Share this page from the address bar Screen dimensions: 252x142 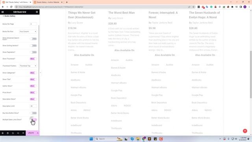[x=189, y=7]
